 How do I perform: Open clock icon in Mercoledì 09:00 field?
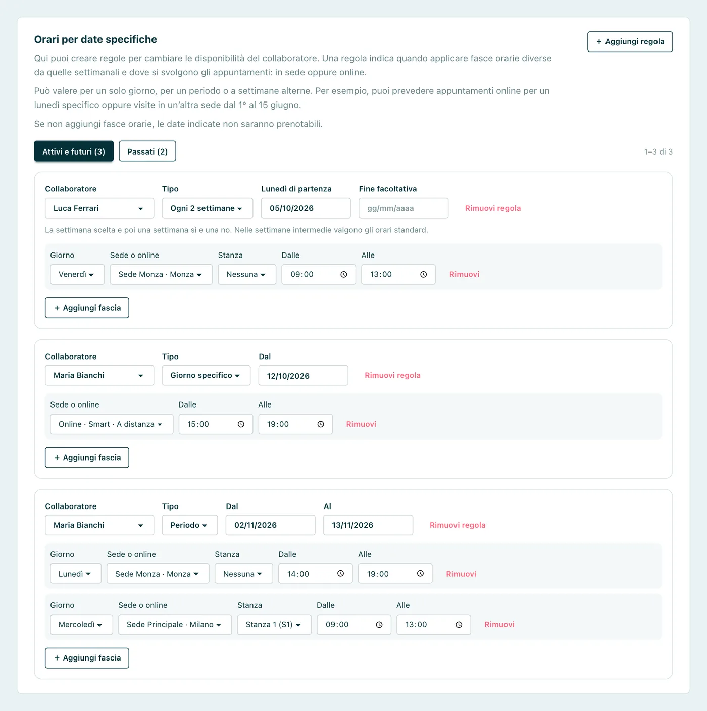(379, 625)
